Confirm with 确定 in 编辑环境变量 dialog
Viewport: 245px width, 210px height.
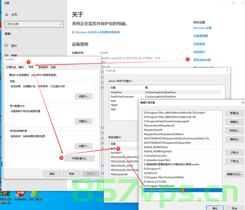[215, 208]
